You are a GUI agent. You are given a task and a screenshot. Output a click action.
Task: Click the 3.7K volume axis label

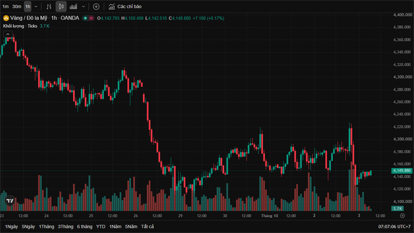tap(398, 209)
